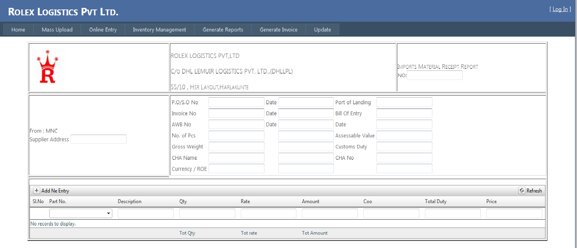Focus the Port of Landing field
This screenshot has width=577, height=248.
pos(404,102)
